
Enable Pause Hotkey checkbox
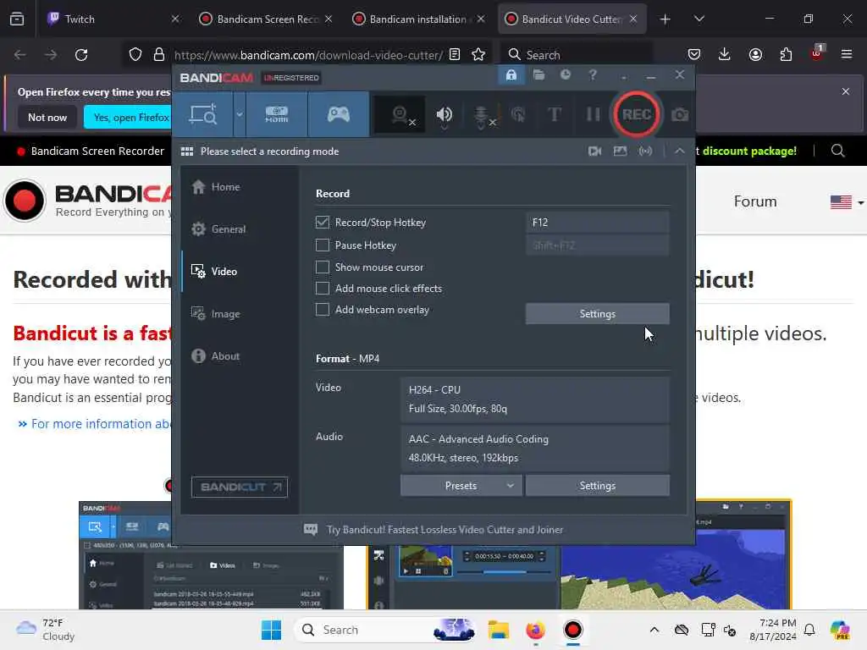click(323, 245)
